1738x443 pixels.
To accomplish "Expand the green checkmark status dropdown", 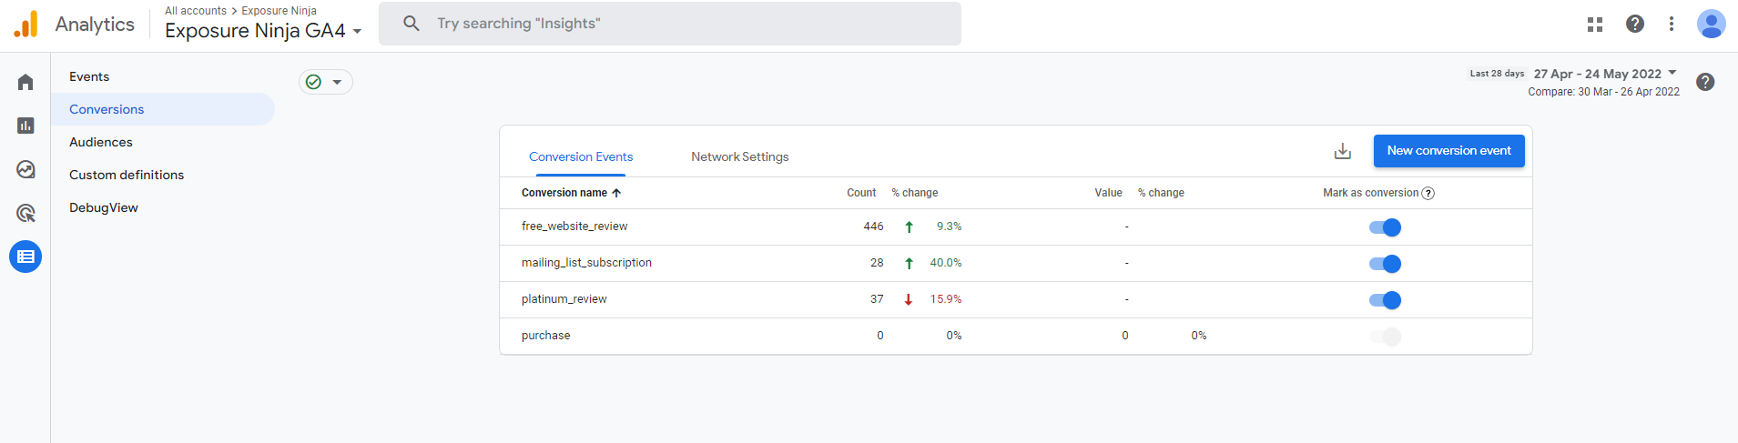I will [x=325, y=82].
